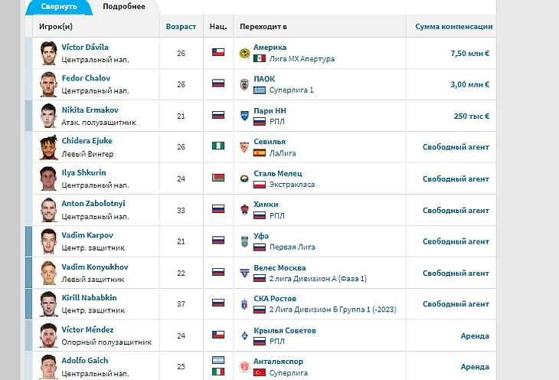Click the Sevilla club crest icon
This screenshot has width=559, height=380.
coord(244,147)
